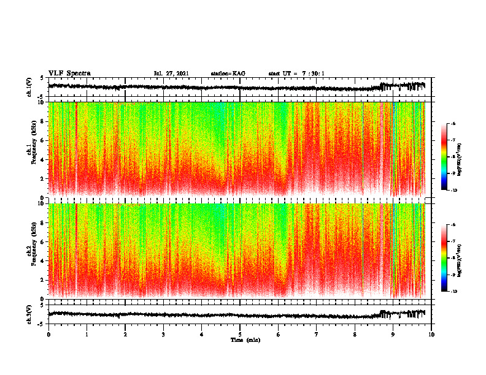Click the "Time (min)" x-axis label
Image resolution: width=486 pixels, height=375 pixels.
[245, 340]
